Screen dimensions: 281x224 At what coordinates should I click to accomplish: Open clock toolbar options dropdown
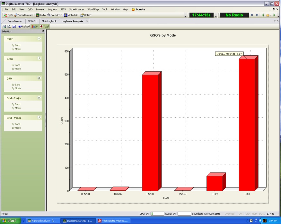pos(216,16)
